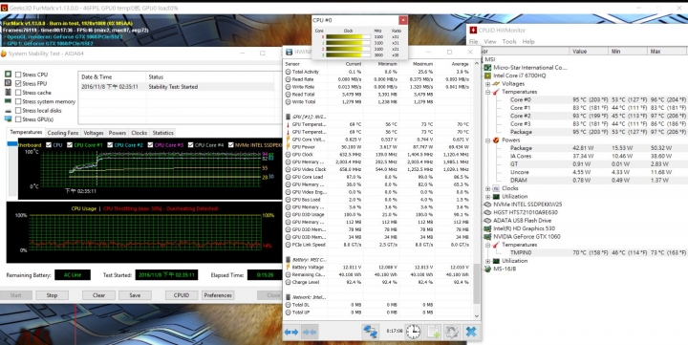Click the Stop button in AIDA64

coord(52,295)
